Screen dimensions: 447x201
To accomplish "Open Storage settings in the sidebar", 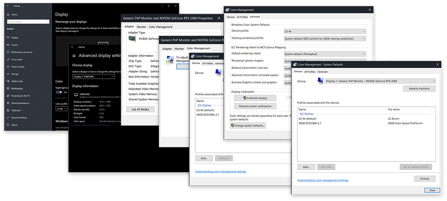I will pos(15,74).
